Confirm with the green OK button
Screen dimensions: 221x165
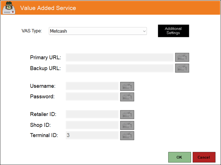point(180,157)
